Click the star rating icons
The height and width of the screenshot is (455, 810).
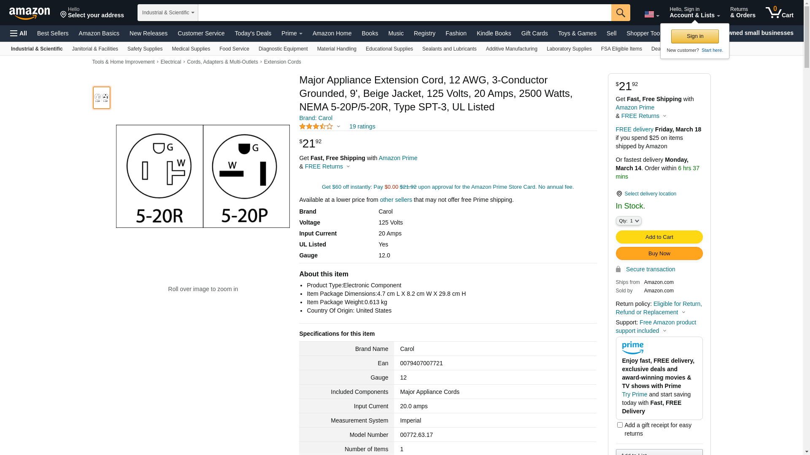coord(316,126)
